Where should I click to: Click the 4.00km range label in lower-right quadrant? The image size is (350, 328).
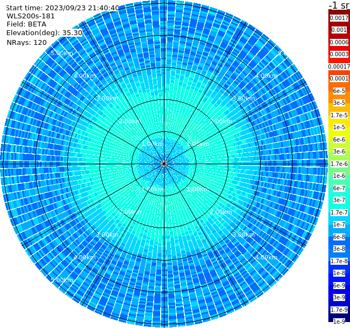[x=266, y=257]
